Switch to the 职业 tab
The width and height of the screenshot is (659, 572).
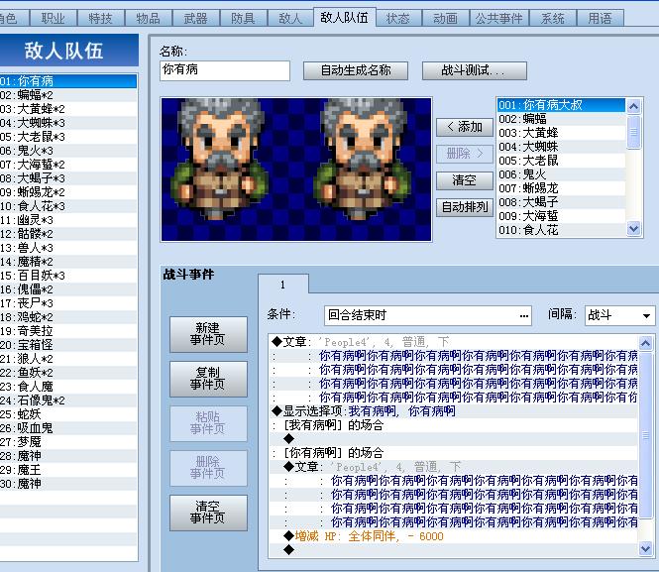click(53, 19)
